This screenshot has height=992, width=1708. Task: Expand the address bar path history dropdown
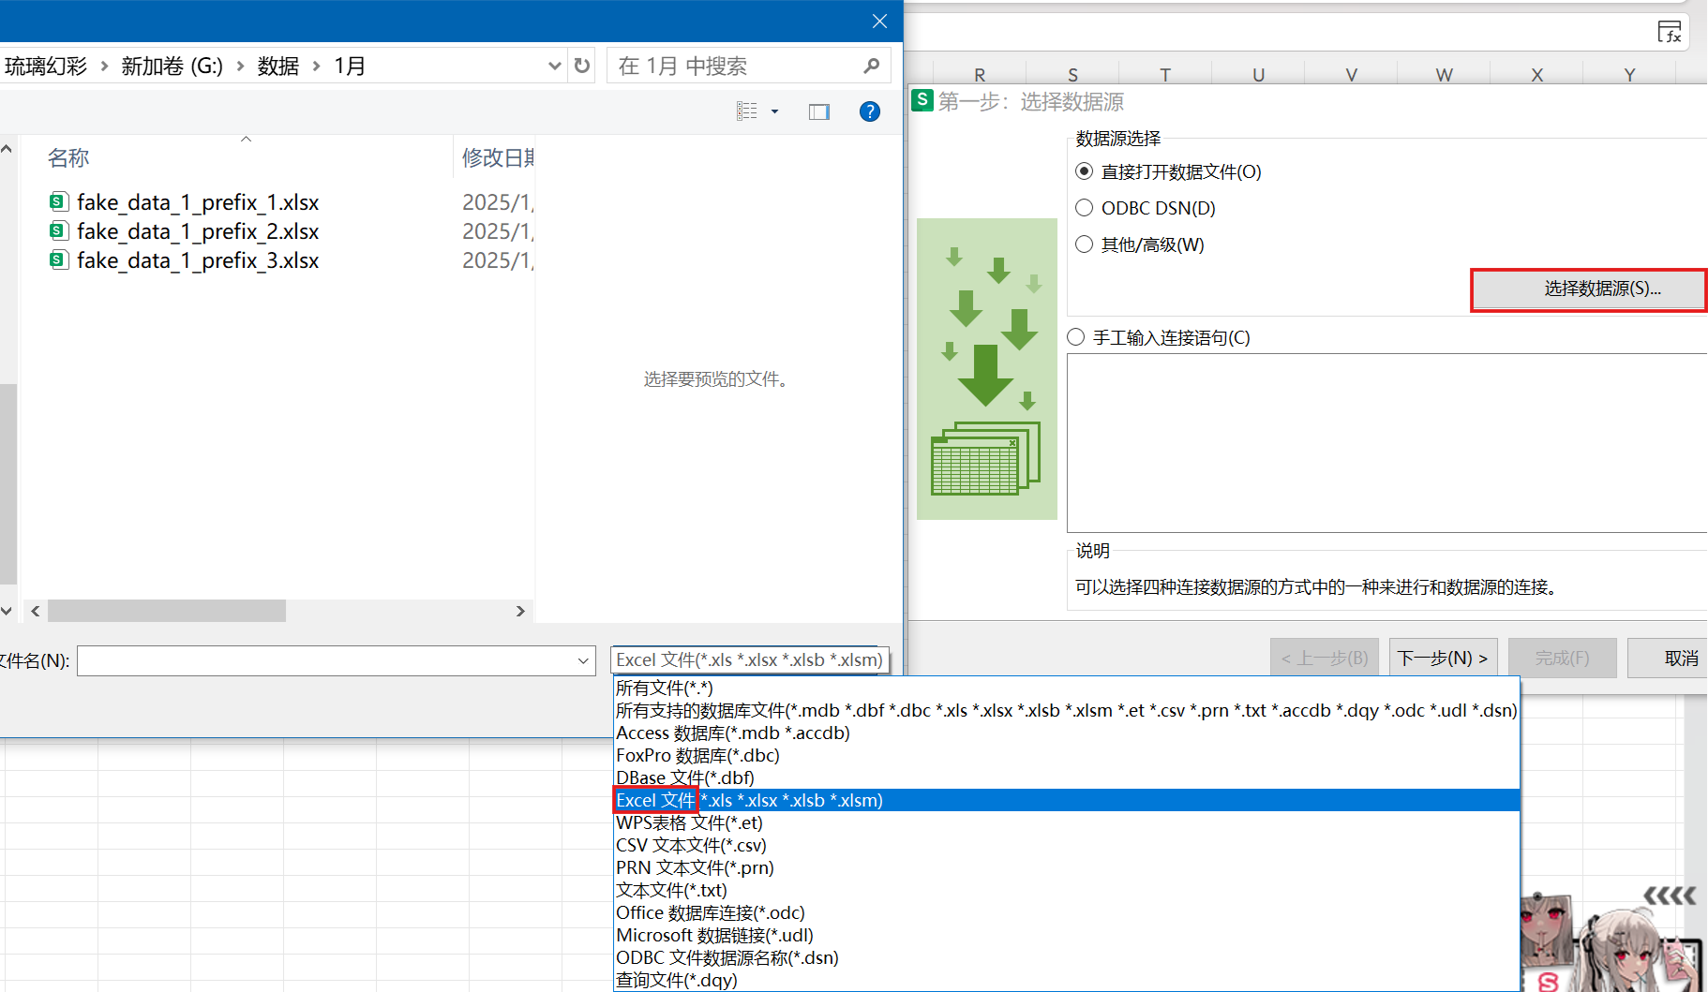point(554,66)
